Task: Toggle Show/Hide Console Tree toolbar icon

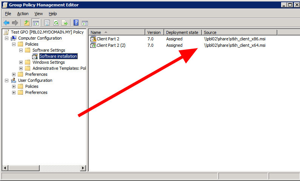Action: coord(35,23)
